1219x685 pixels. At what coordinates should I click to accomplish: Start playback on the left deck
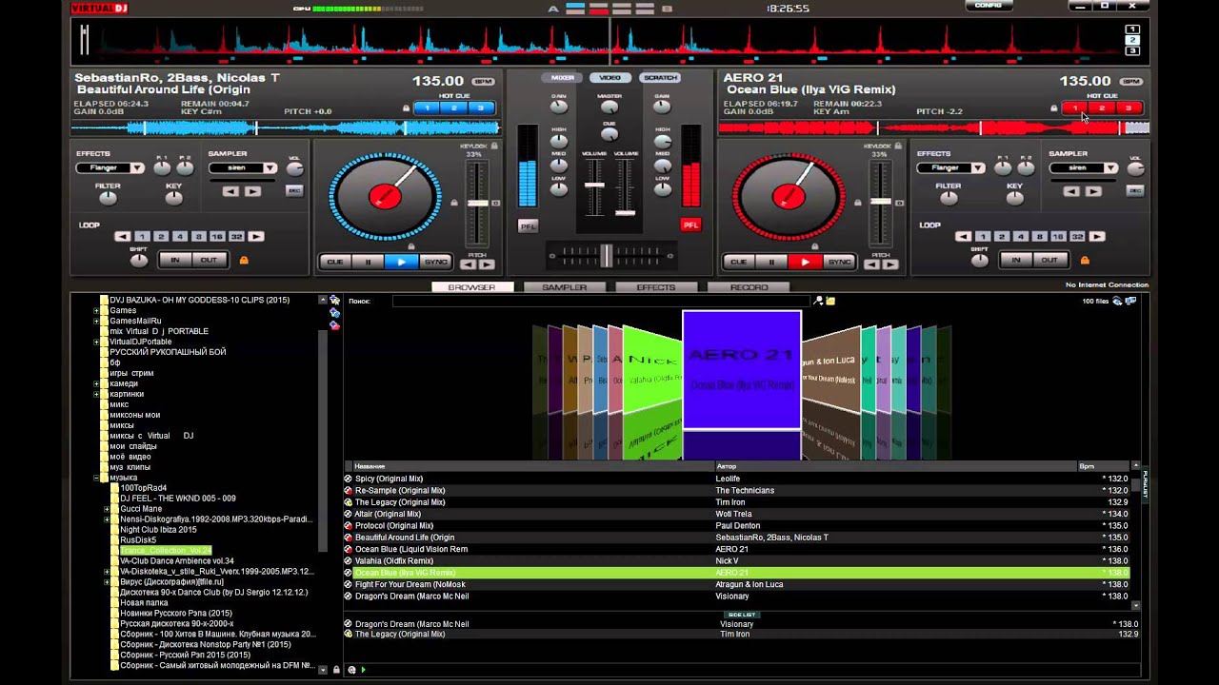402,262
